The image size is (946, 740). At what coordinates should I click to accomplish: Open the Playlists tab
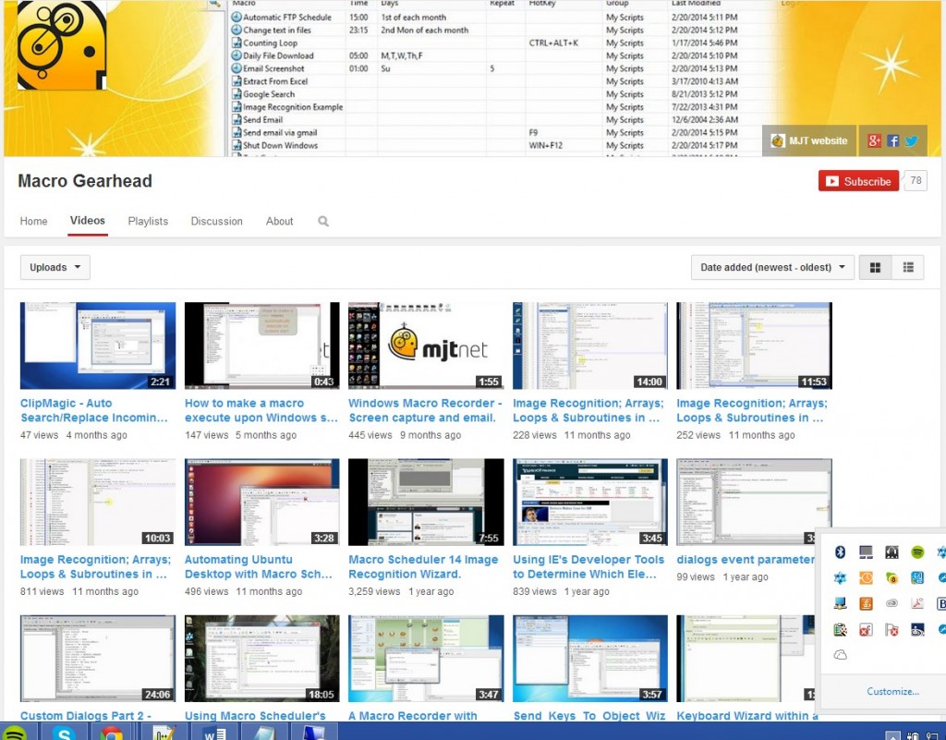[x=148, y=222]
